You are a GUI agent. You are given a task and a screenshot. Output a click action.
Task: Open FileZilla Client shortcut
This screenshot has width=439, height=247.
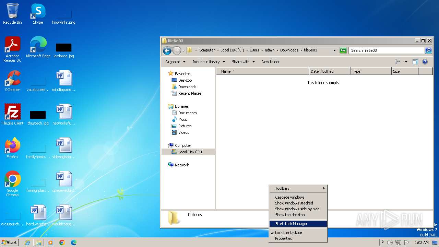click(12, 114)
